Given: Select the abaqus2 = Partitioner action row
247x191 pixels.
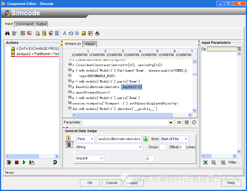Looking at the screenshot, I should click(x=35, y=54).
